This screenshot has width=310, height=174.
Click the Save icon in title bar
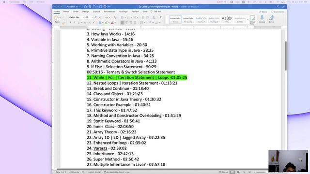(x=90, y=7)
